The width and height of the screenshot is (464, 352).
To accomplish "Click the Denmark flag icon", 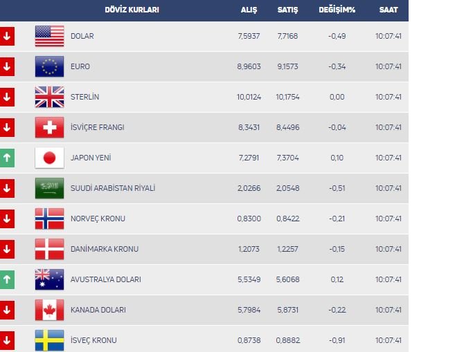I will pos(49,249).
